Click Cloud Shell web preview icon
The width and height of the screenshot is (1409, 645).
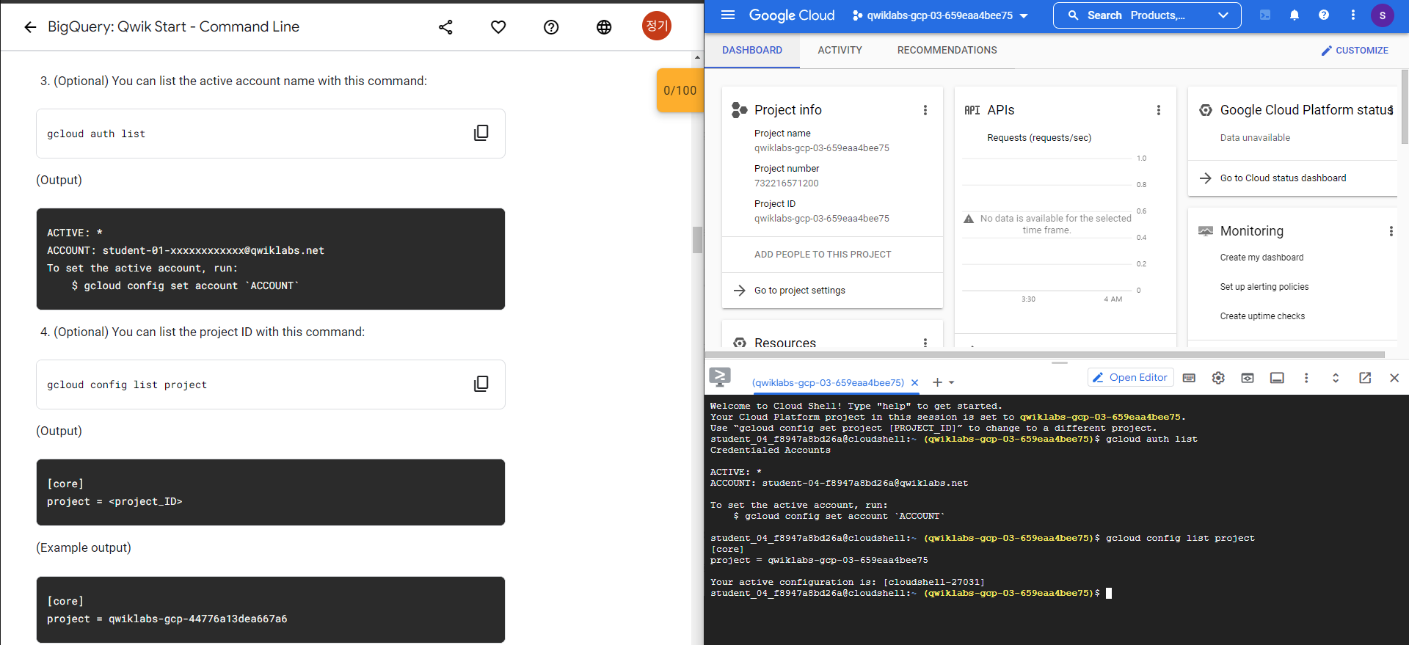(1248, 378)
